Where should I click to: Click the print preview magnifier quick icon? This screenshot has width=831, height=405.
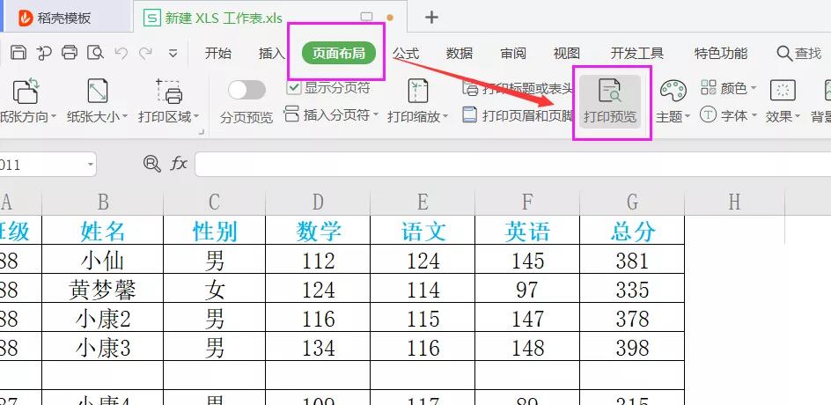(95, 53)
